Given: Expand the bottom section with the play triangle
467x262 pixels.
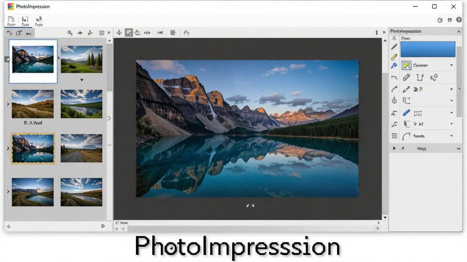Looking at the screenshot, I should [394, 148].
